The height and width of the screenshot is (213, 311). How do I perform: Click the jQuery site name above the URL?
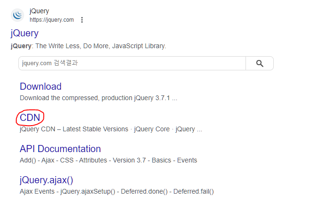39,11
